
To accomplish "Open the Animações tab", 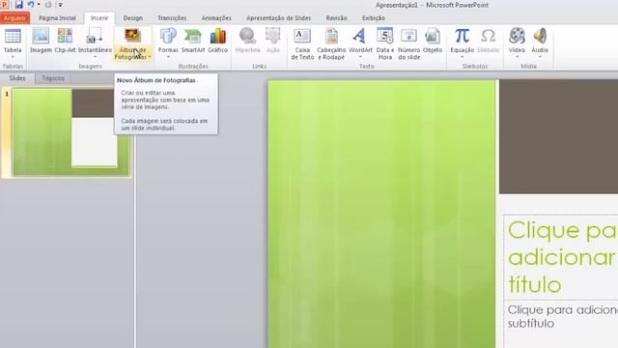I will pyautogui.click(x=216, y=18).
